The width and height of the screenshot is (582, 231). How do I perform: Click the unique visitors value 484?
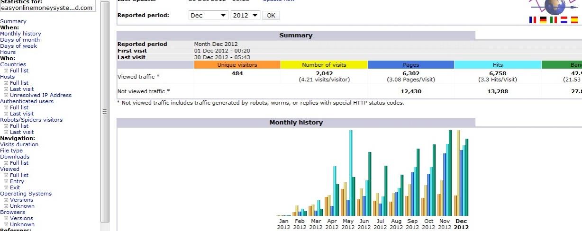[237, 73]
